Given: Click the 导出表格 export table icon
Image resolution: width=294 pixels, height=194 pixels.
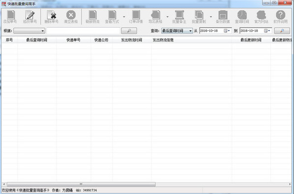Looking at the screenshot, I should (155, 15).
